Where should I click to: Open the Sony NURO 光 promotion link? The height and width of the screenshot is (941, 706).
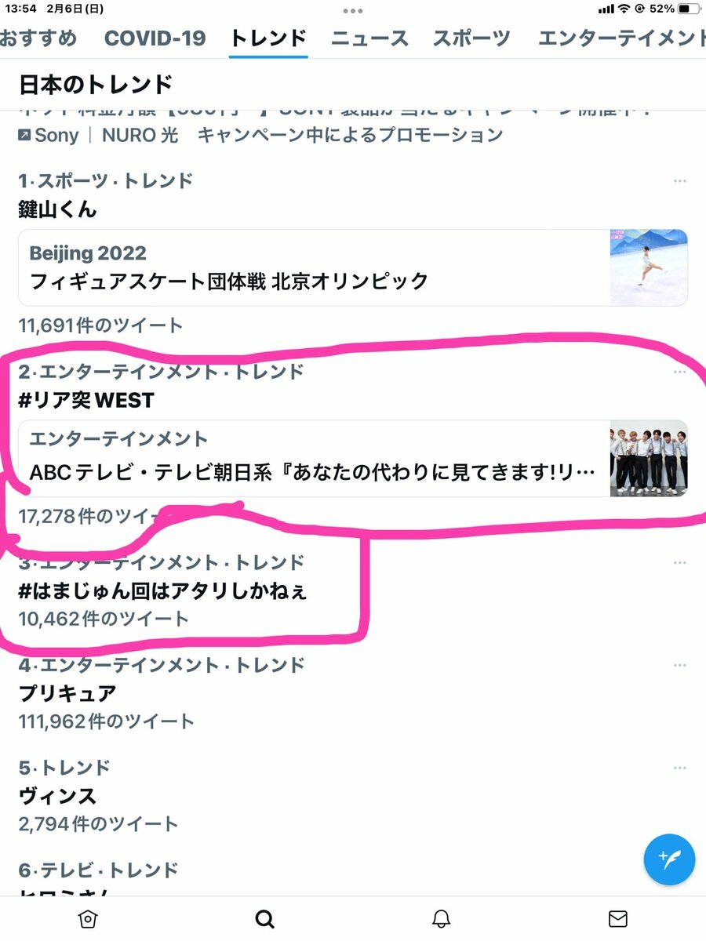[x=260, y=135]
